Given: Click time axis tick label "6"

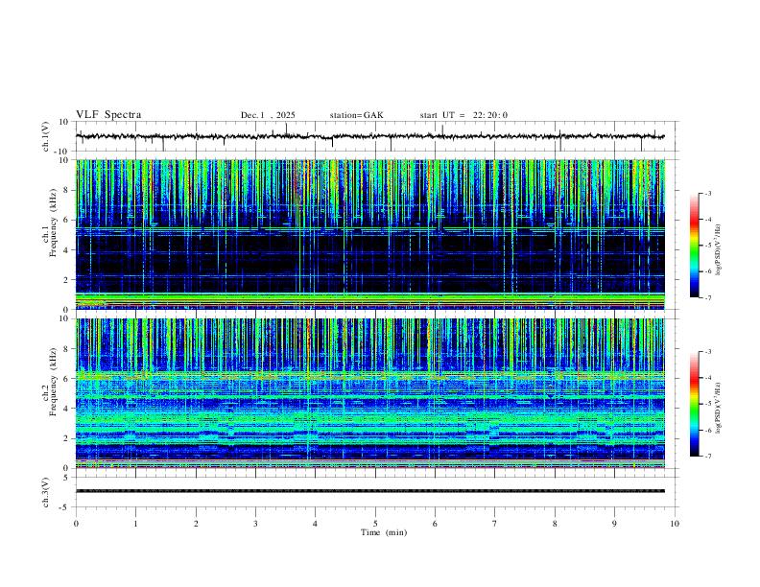Looking at the screenshot, I should pyautogui.click(x=435, y=524).
